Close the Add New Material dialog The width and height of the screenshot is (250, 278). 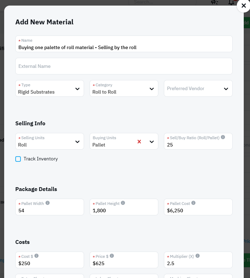(x=243, y=6)
